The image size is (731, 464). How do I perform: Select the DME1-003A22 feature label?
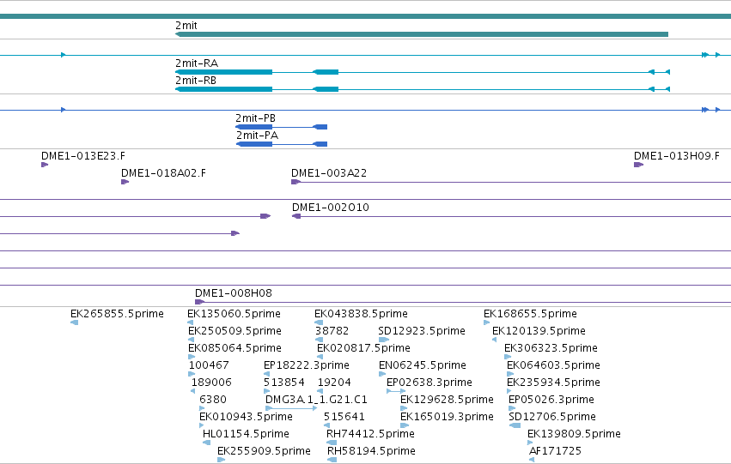[329, 173]
